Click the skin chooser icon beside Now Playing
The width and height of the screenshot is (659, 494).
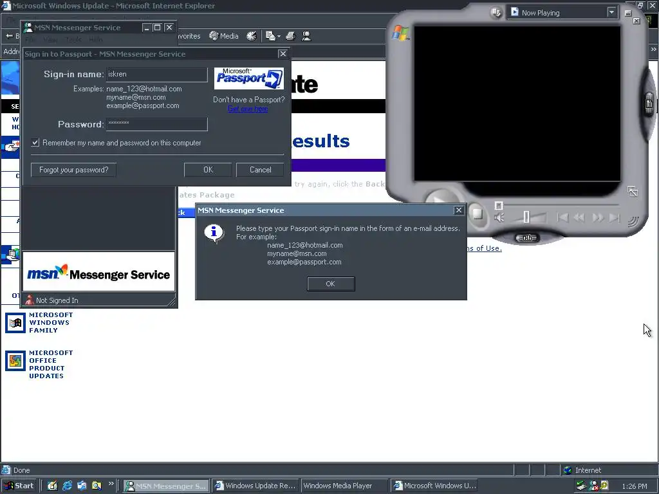496,13
